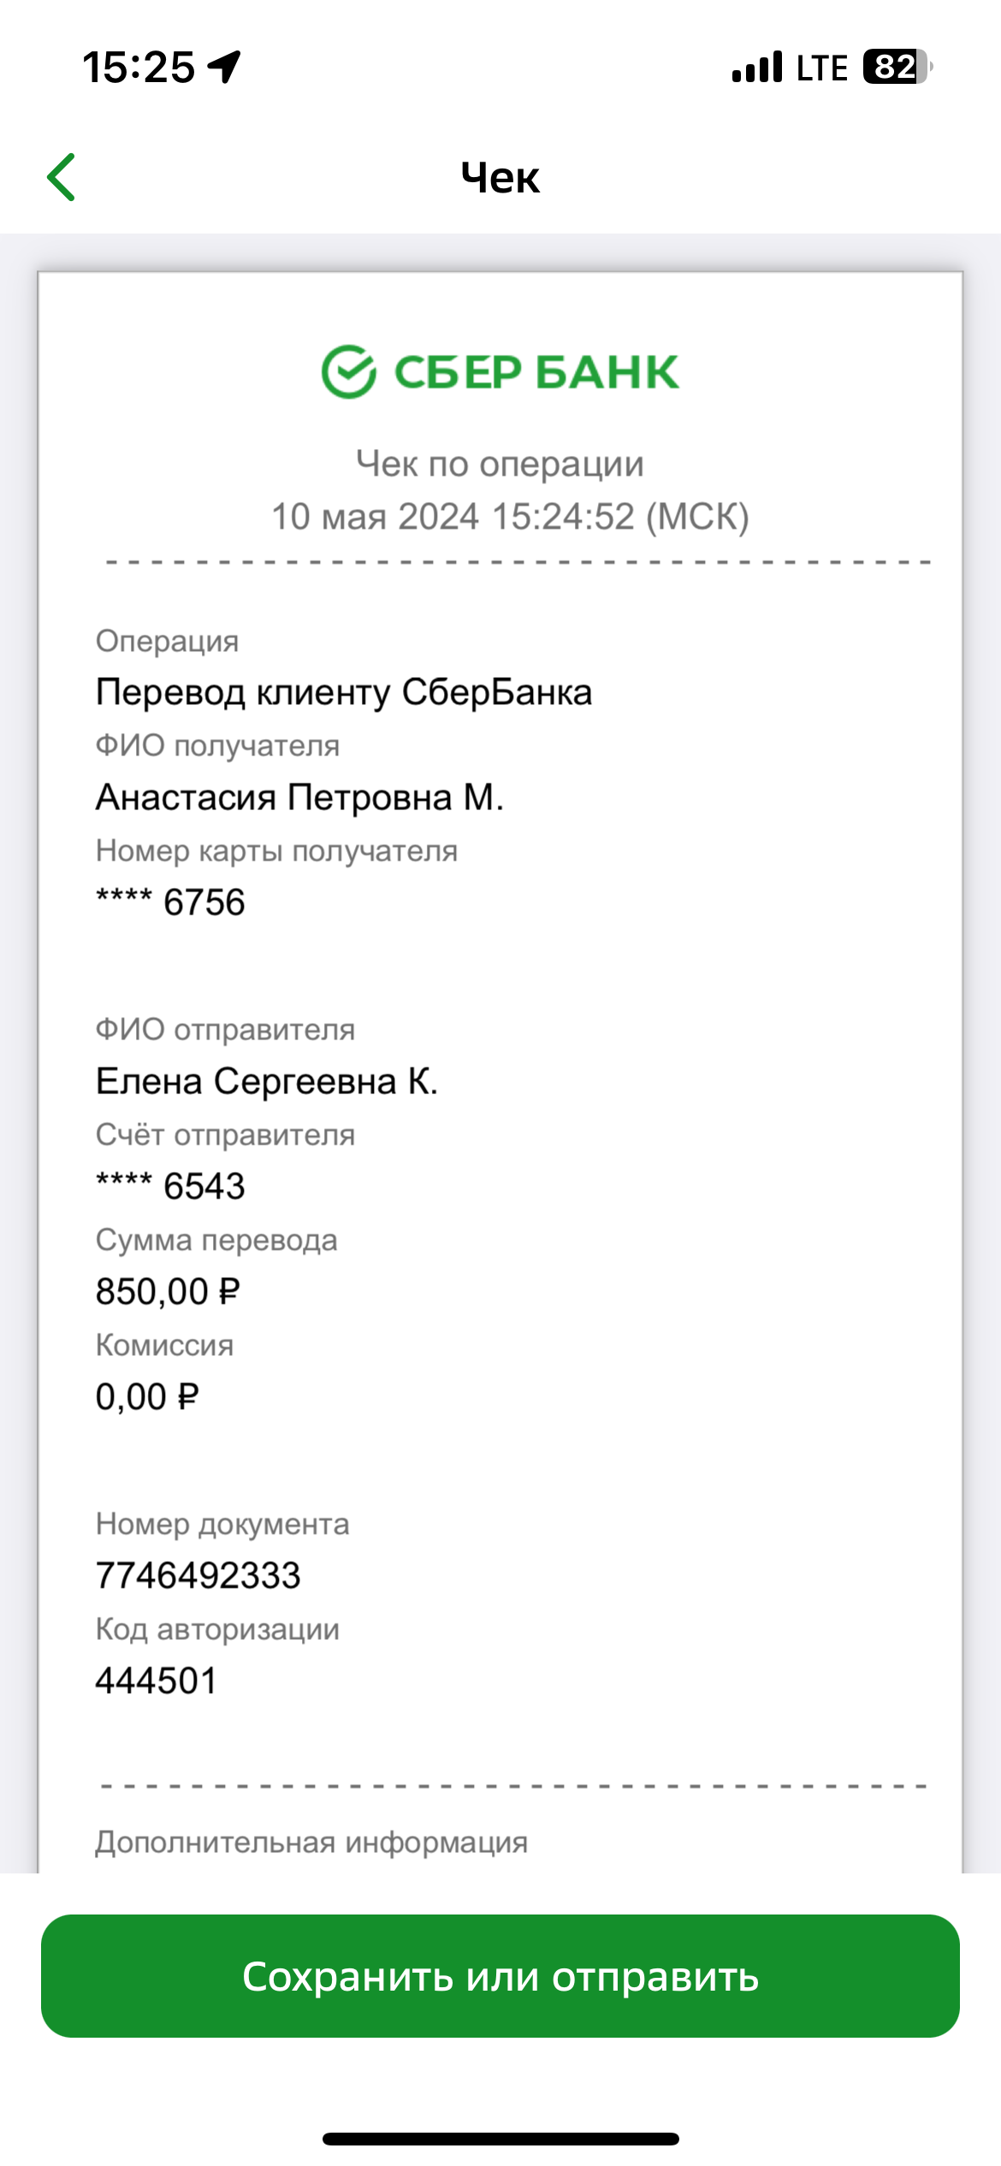Tap the Чек screen title
Screen dimensions: 1001x2166
pyautogui.click(x=500, y=178)
